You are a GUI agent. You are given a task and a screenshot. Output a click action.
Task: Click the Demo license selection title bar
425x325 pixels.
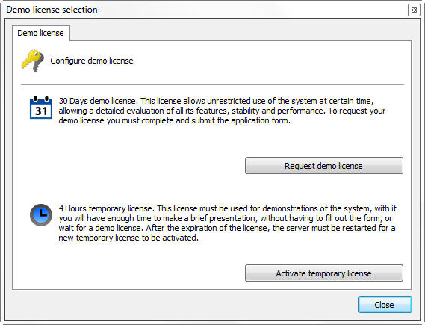[x=52, y=10]
